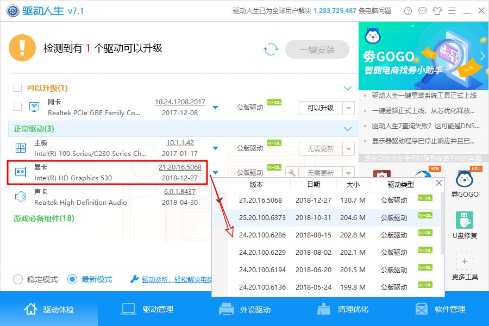Click the Realtek High Definition Audio row
This screenshot has height=326, width=489.
108,197
